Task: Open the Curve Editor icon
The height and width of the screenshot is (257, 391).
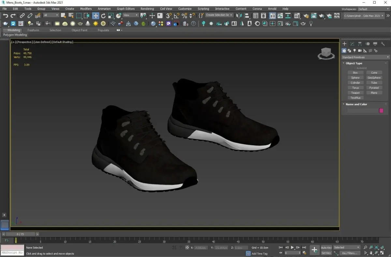Action: pos(280,16)
